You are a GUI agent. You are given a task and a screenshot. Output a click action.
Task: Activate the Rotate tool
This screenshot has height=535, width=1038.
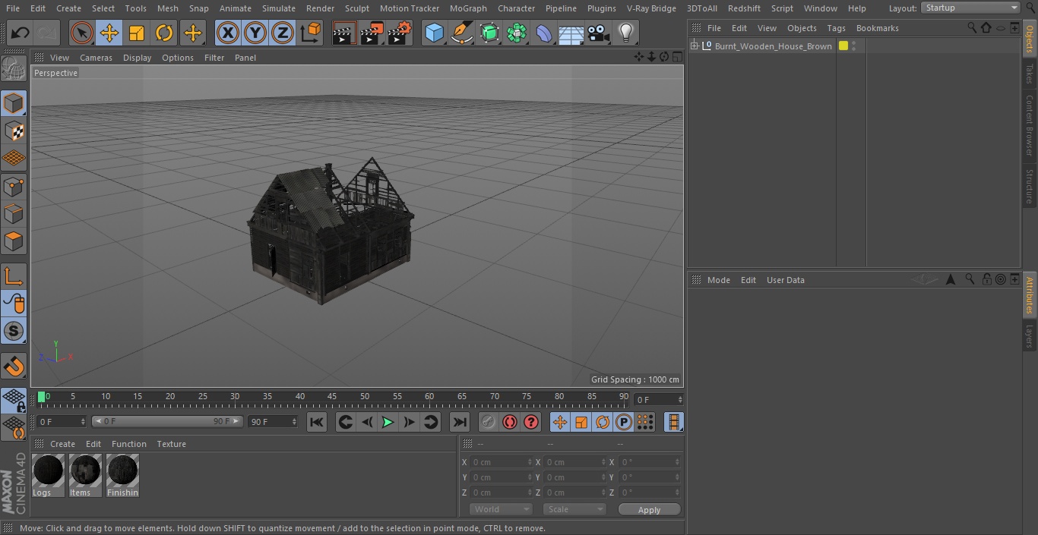click(x=164, y=33)
